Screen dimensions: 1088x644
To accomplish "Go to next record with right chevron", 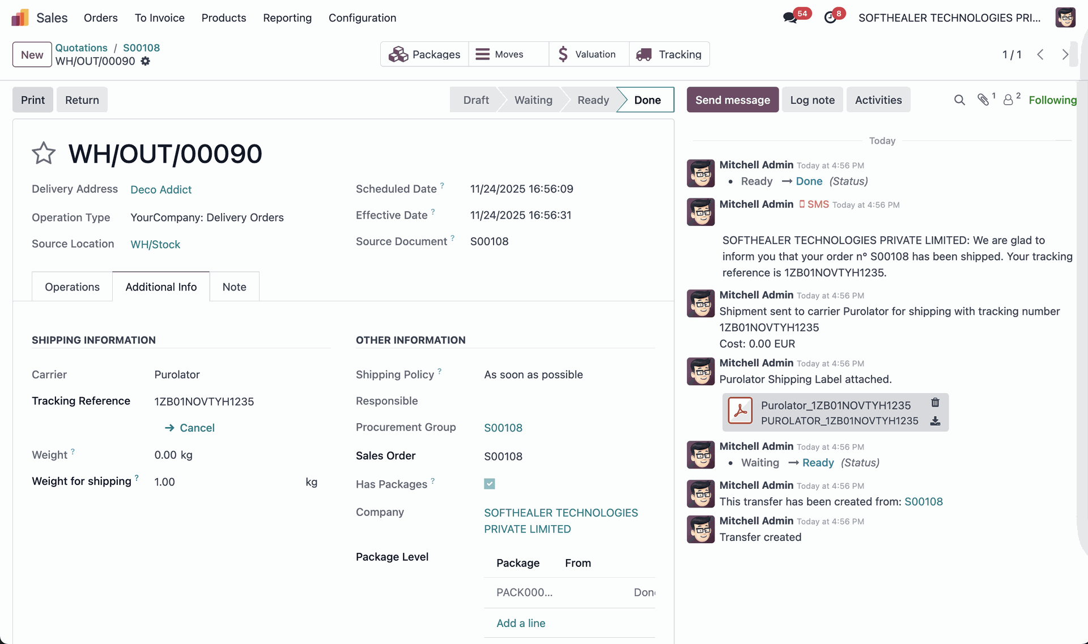I will pyautogui.click(x=1065, y=54).
